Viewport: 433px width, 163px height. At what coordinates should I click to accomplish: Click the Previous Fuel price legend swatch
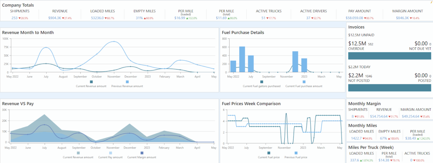tap(296, 153)
